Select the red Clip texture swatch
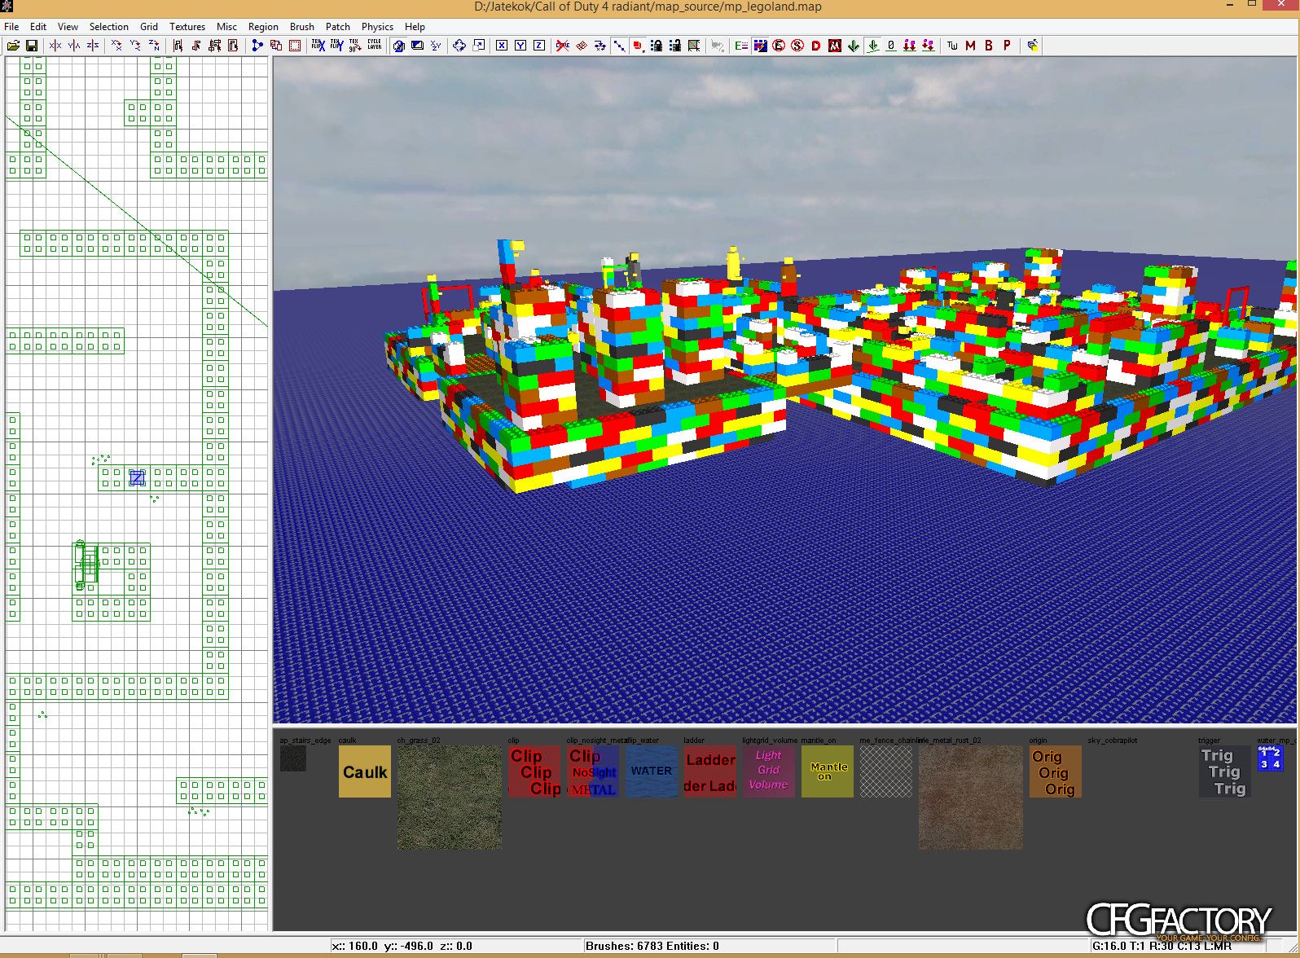 tap(534, 771)
